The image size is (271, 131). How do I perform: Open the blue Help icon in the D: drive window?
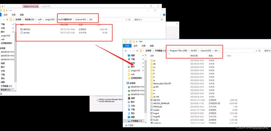click(x=164, y=15)
